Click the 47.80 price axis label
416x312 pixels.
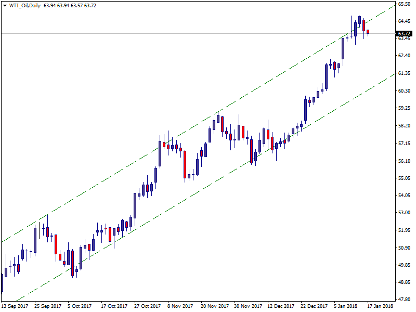pos(405,300)
